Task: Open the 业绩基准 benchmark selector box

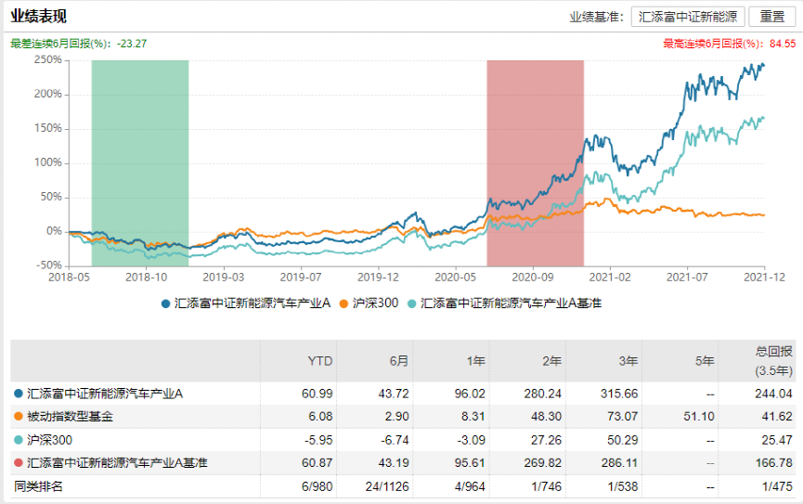Action: pos(688,17)
